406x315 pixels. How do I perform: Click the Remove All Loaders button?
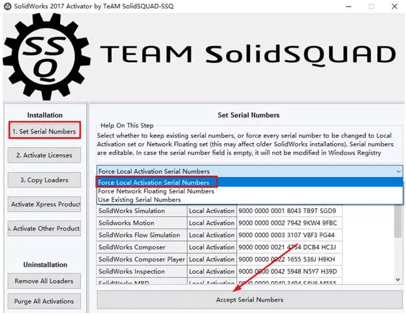[44, 281]
